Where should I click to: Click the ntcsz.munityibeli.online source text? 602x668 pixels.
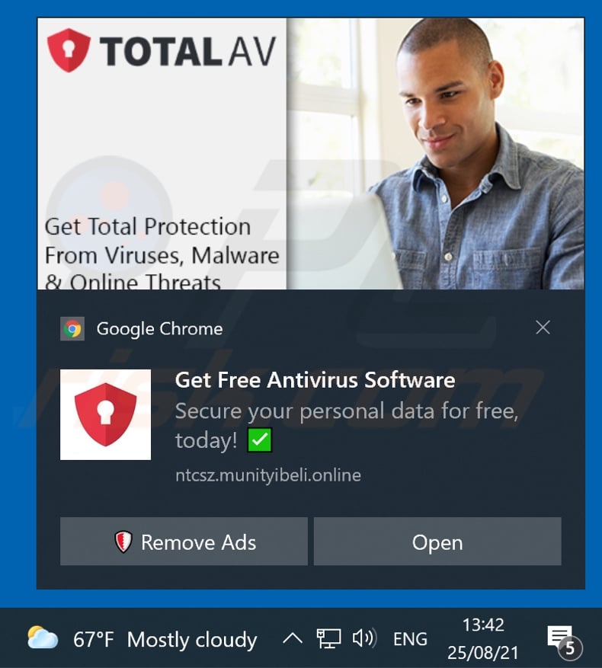click(x=268, y=475)
